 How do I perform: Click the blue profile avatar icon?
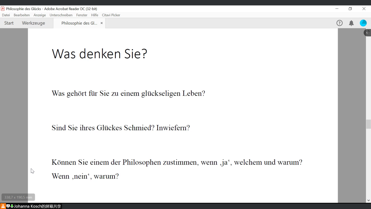click(363, 23)
